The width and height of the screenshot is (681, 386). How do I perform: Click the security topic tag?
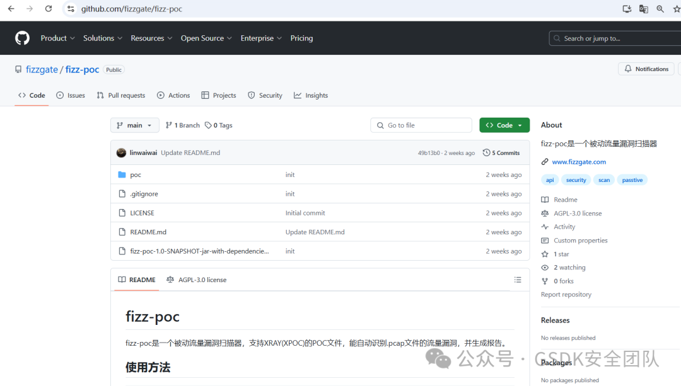pos(576,180)
